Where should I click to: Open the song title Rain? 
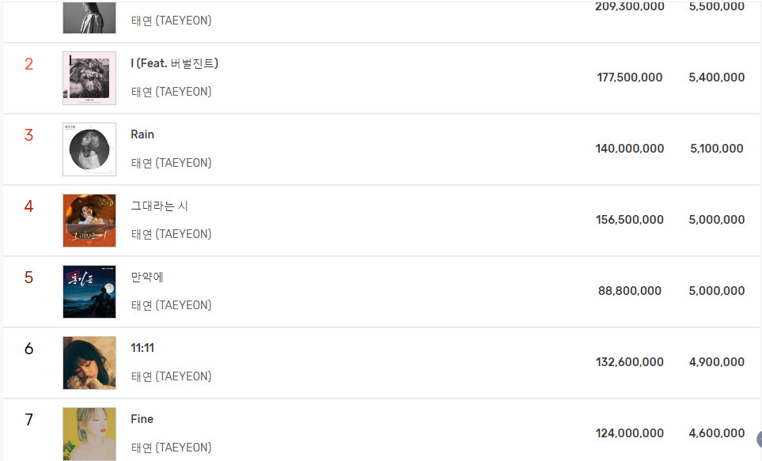[142, 134]
